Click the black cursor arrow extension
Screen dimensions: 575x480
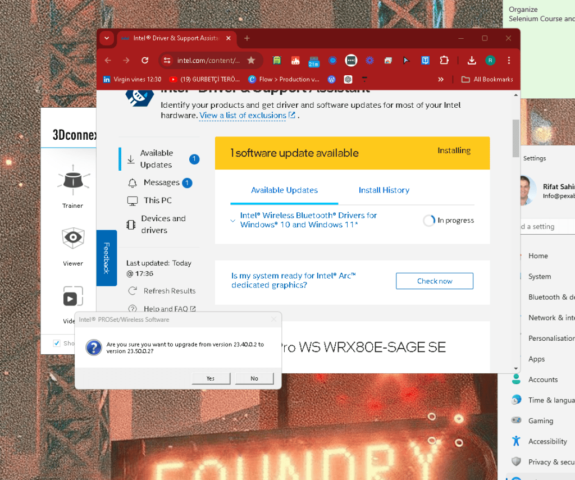tap(407, 61)
